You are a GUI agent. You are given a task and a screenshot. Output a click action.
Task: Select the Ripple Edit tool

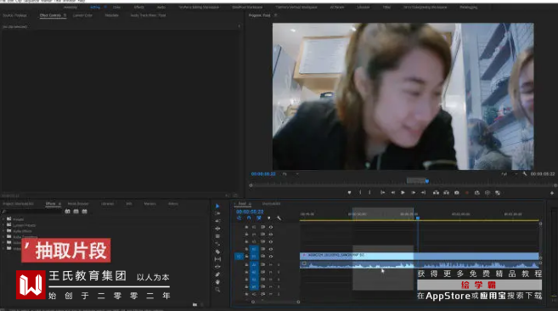pos(217,221)
